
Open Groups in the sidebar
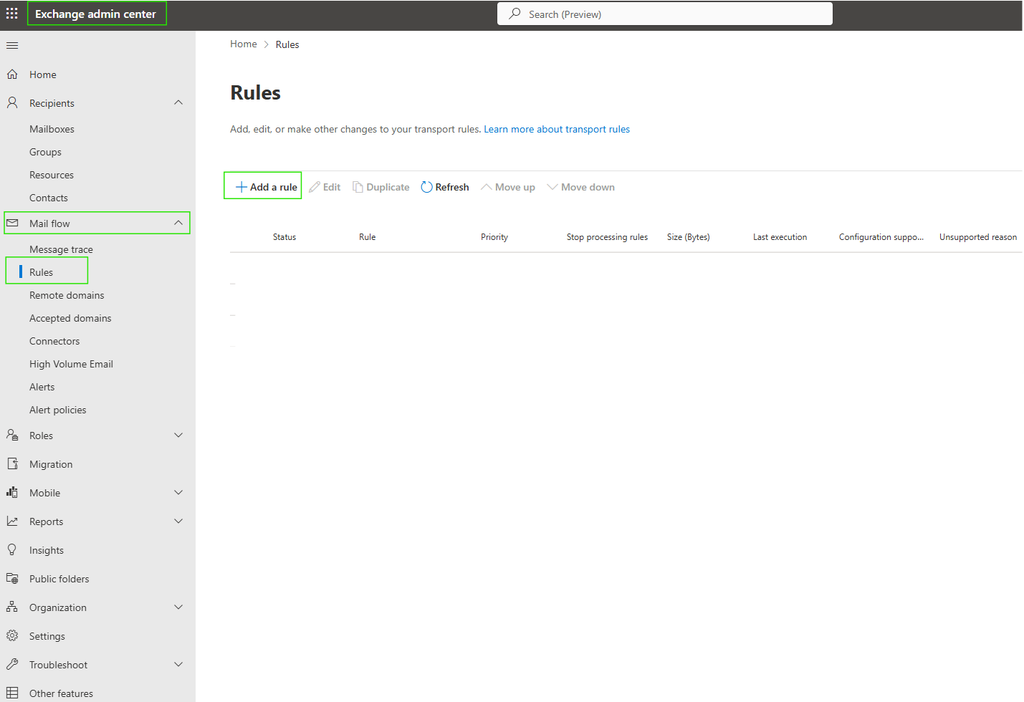click(45, 152)
